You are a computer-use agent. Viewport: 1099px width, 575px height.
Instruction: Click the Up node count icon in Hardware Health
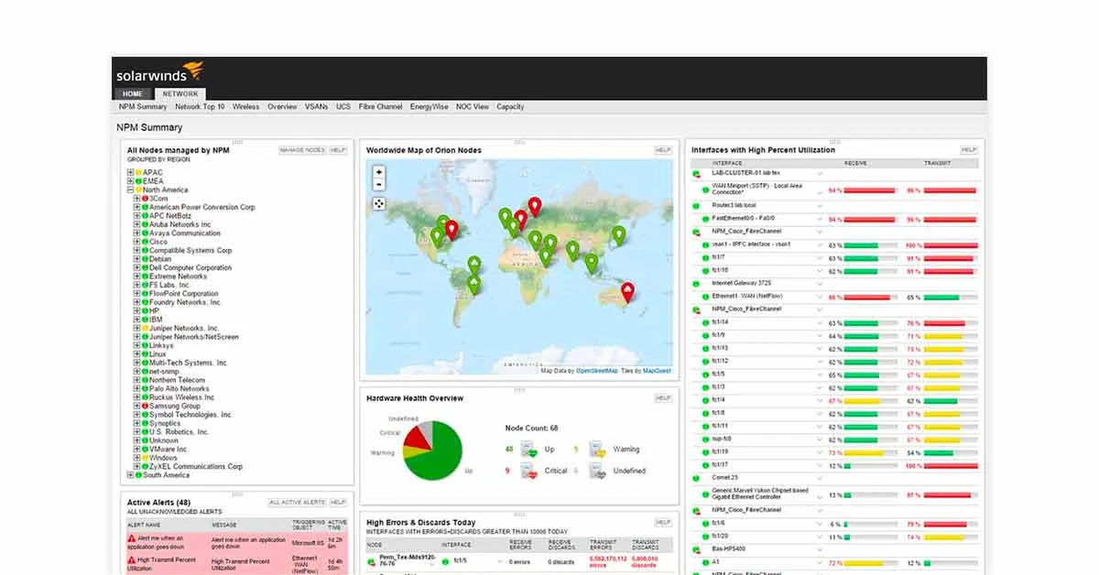[528, 449]
